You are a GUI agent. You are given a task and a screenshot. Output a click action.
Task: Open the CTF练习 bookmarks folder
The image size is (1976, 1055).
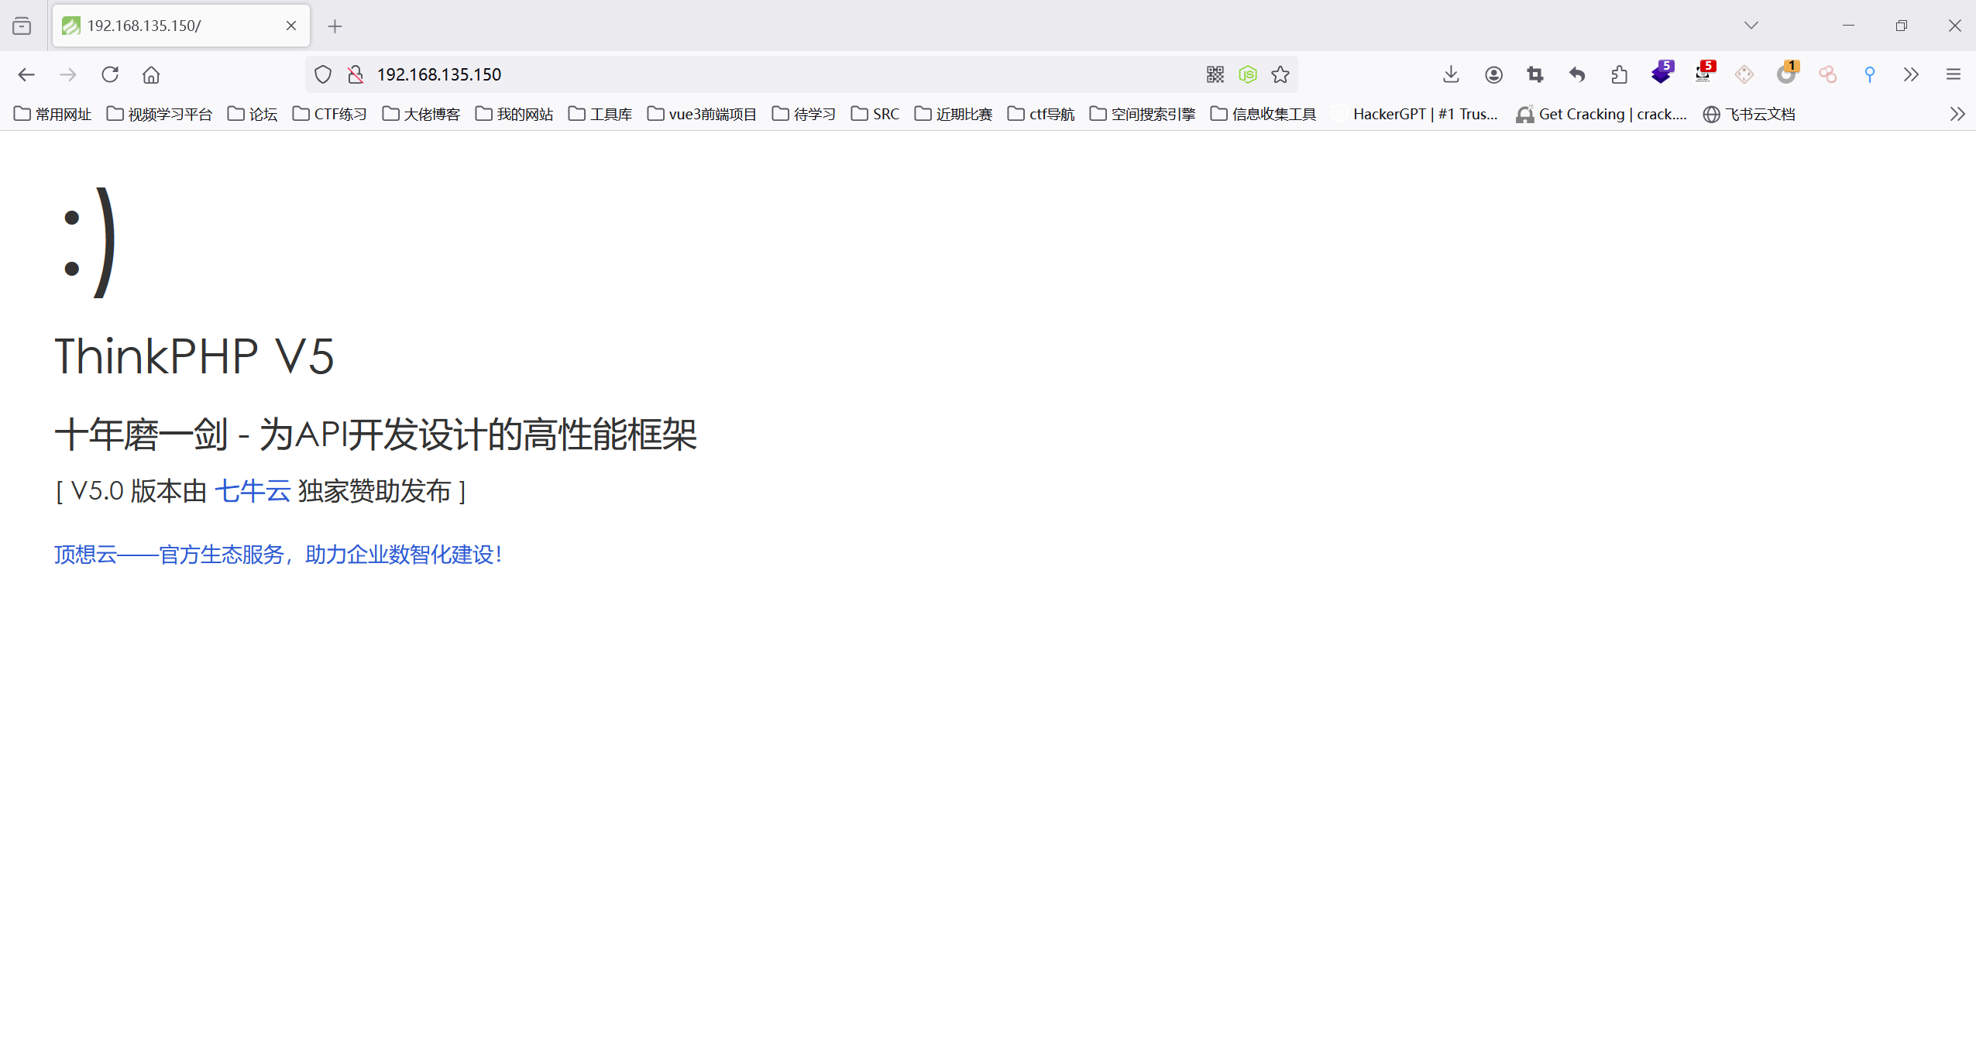(330, 114)
